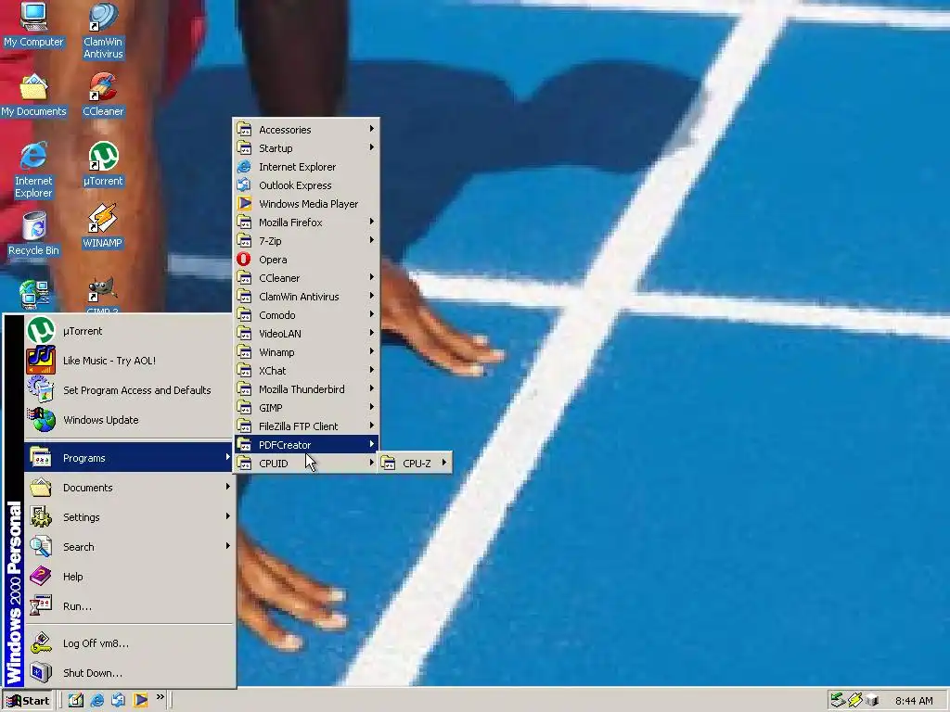Choose Log Off vm8... entry
950x712 pixels.
(x=128, y=643)
